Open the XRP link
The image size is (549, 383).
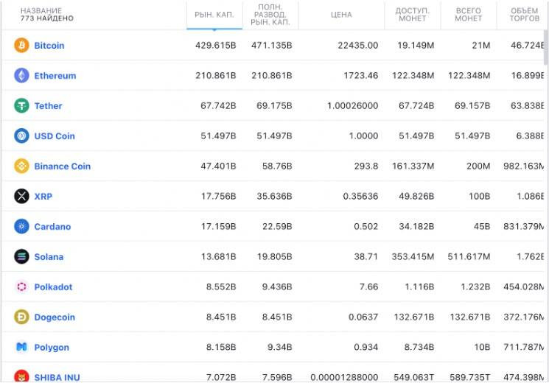click(43, 197)
